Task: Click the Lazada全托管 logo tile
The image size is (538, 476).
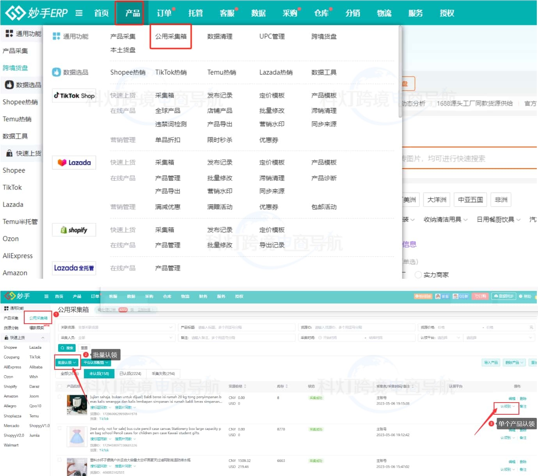Action: tap(74, 268)
